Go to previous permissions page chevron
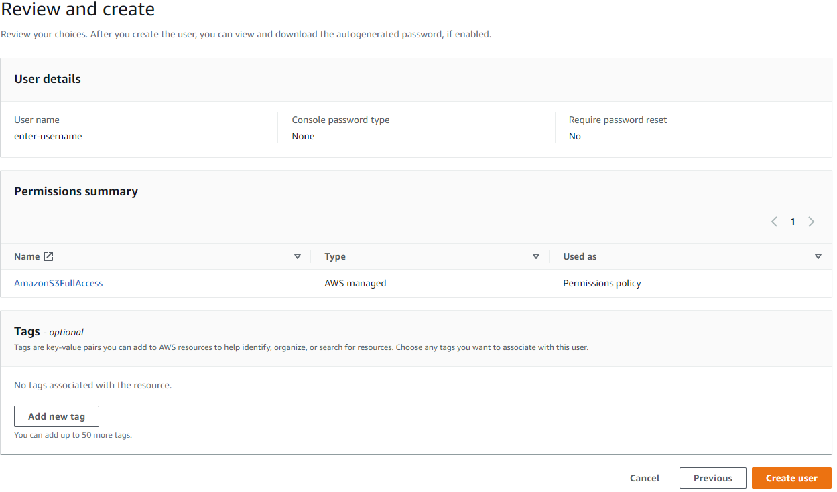Image resolution: width=837 pixels, height=492 pixels. pos(774,222)
